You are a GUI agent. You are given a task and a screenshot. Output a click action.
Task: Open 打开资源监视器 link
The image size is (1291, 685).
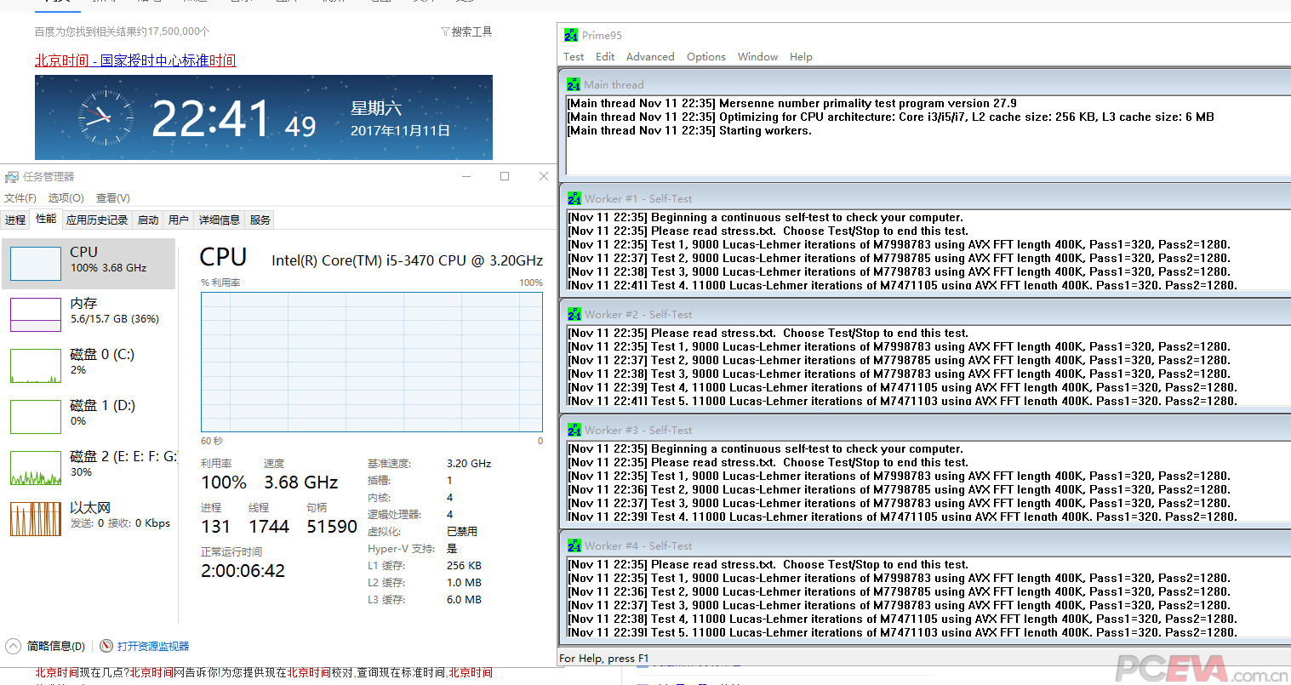(153, 646)
